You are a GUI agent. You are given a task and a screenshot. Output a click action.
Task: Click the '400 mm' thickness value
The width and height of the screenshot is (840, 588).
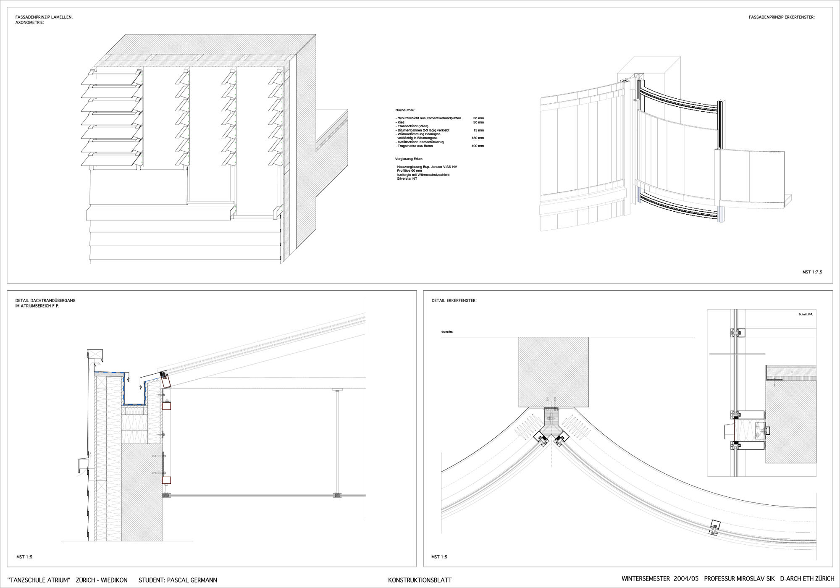click(x=478, y=146)
